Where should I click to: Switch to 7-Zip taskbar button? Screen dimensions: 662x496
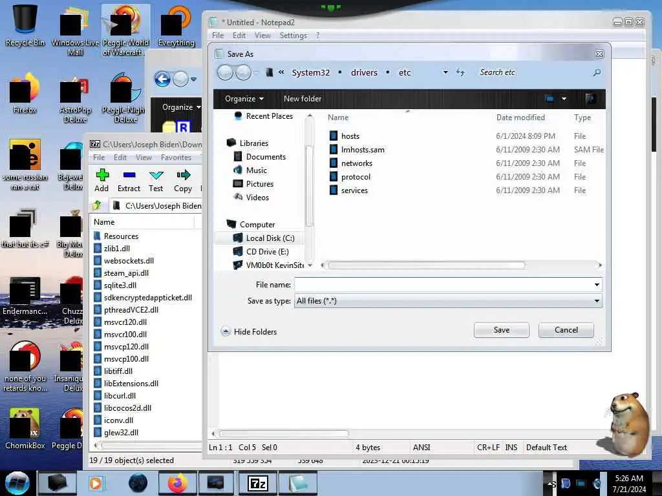click(257, 483)
